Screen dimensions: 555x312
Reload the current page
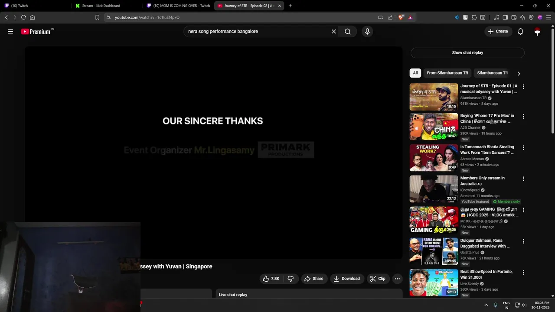coord(23,17)
